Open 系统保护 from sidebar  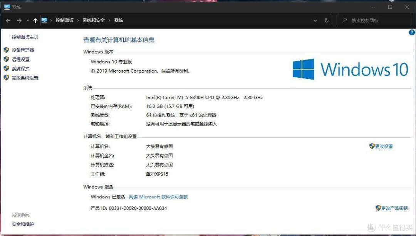tap(21, 68)
